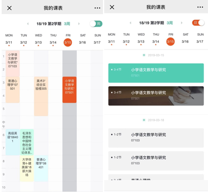Open the dark photo 3-4节 course card

(156, 96)
